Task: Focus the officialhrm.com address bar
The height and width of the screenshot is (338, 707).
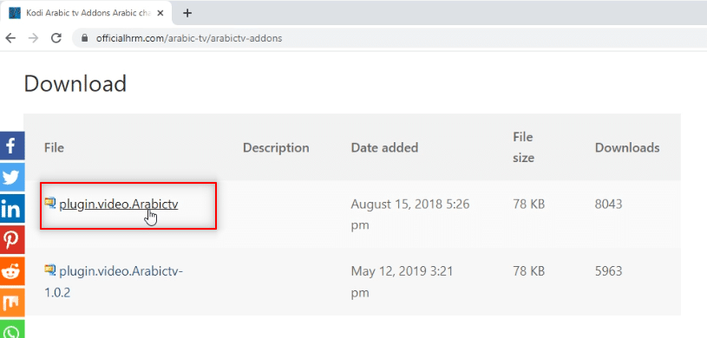Action: pyautogui.click(x=388, y=38)
